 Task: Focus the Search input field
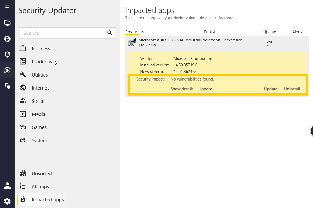click(68, 33)
